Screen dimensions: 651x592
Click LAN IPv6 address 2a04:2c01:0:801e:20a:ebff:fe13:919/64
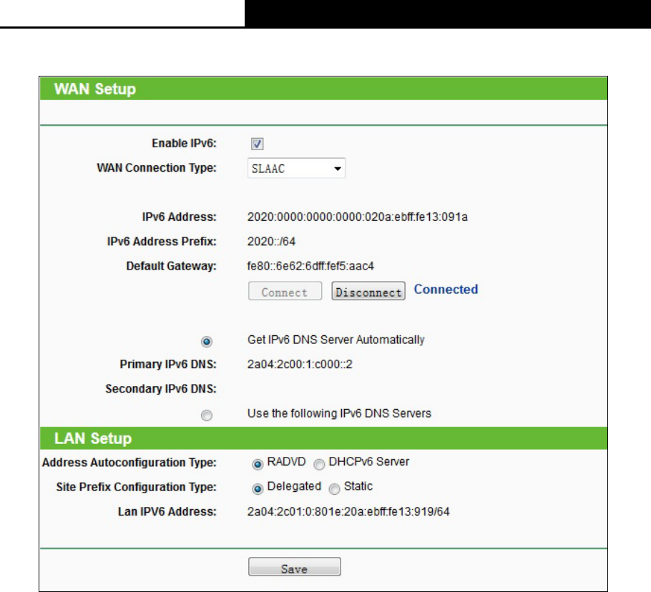[348, 511]
